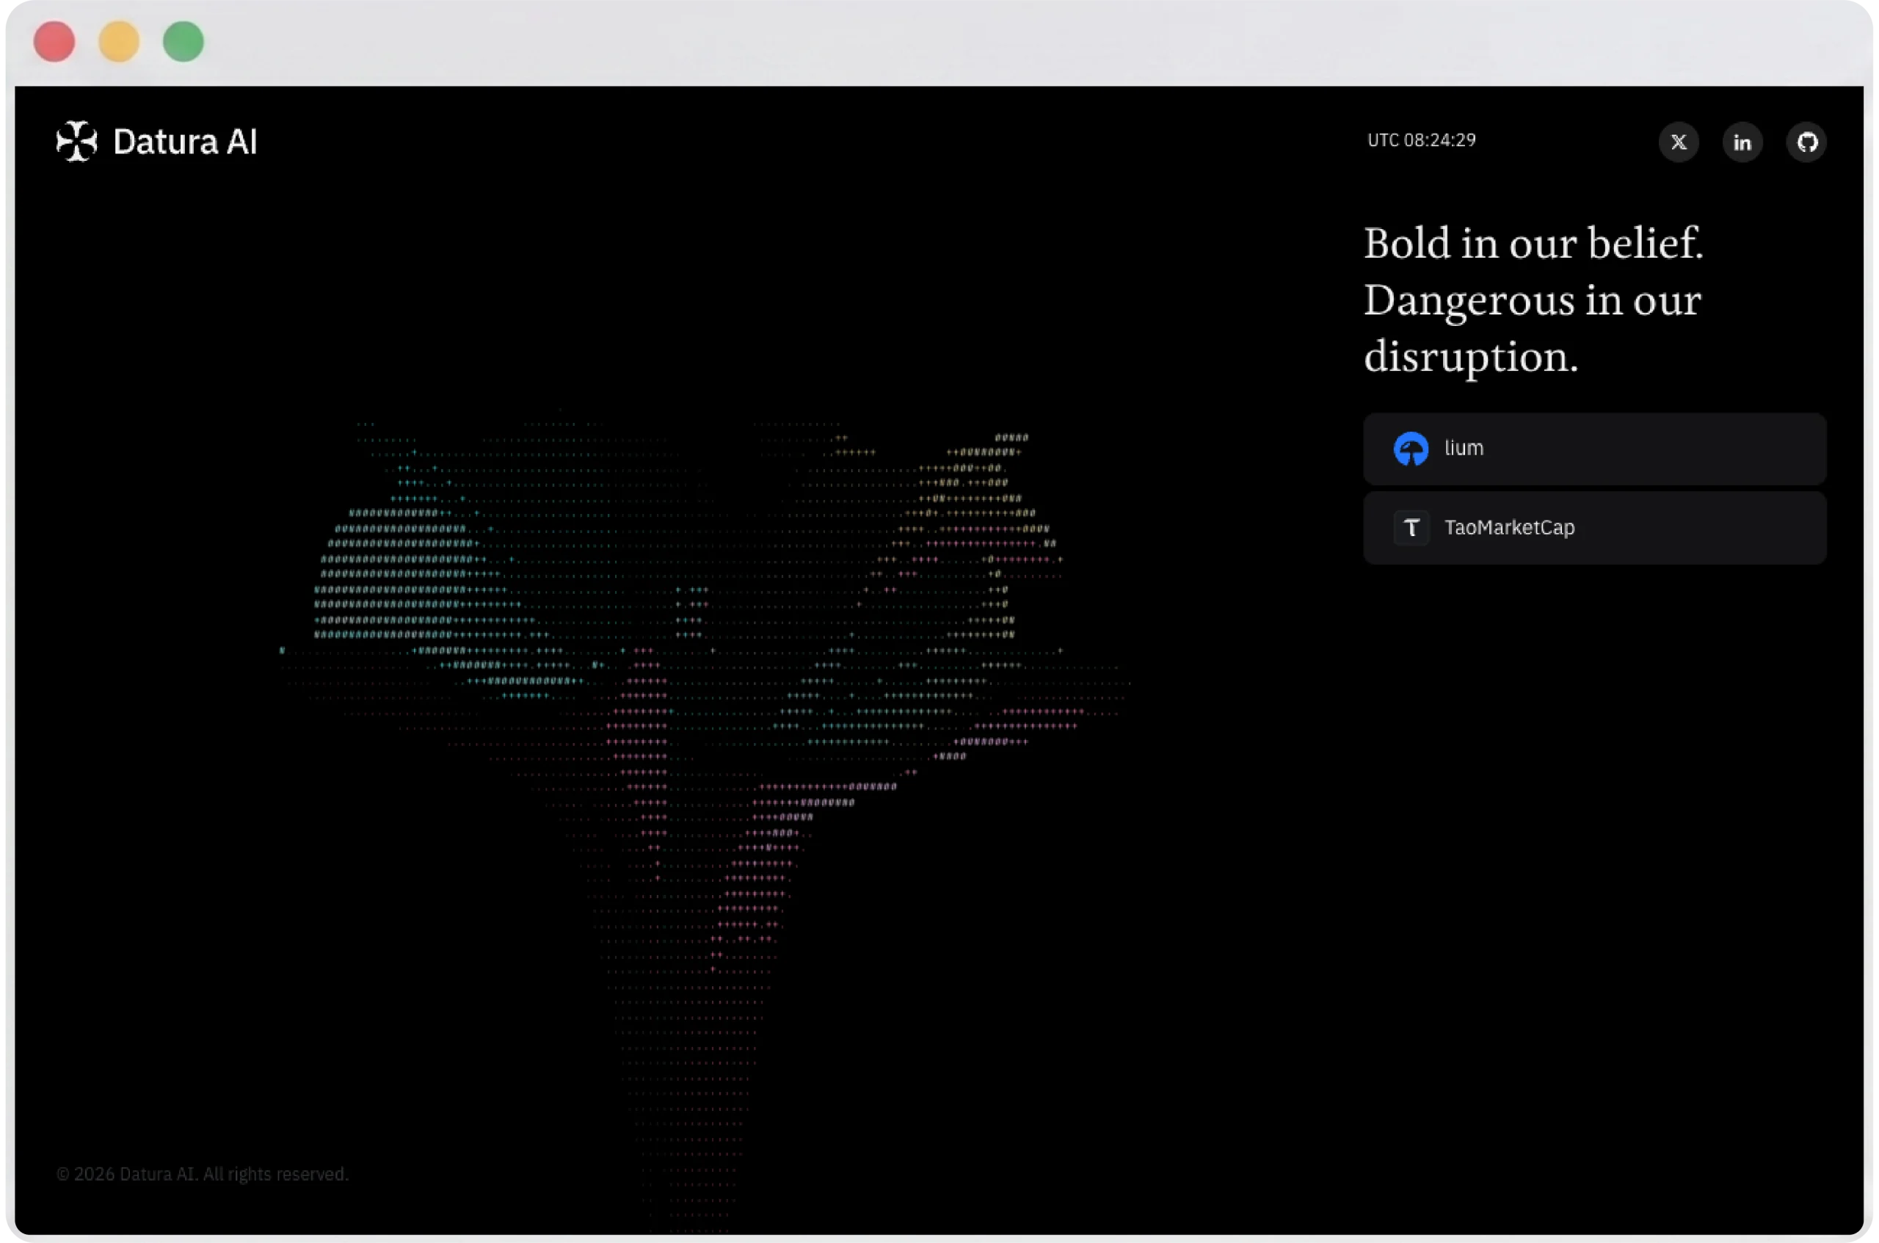Click the blue lium mushroom icon
1879x1243 pixels.
point(1411,449)
